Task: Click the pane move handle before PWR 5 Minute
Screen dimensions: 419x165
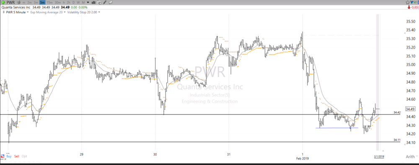Action: point(3,12)
